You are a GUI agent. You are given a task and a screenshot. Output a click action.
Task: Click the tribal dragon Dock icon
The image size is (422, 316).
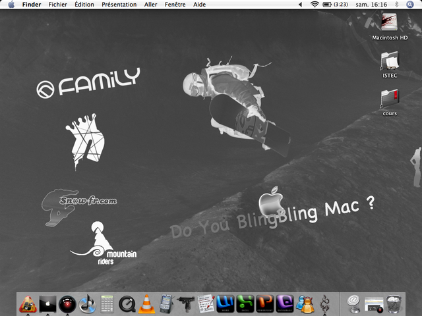point(324,304)
